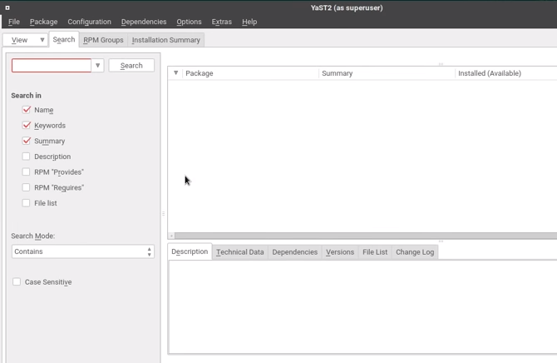
Task: Click the package table status column arrow
Action: [175, 73]
